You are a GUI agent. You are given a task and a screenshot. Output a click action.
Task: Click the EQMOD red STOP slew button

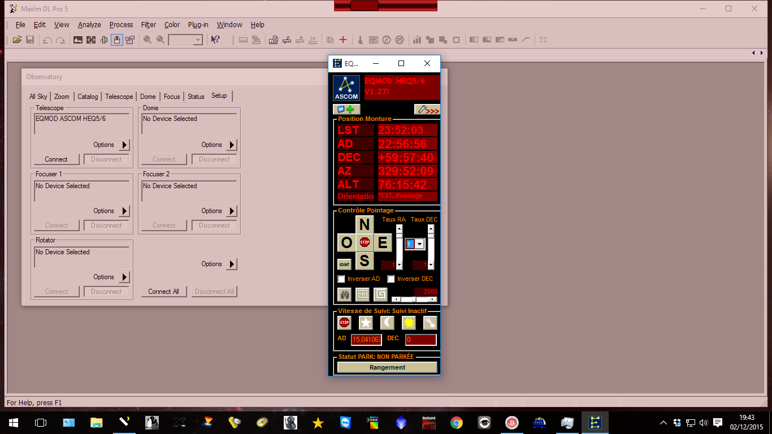[365, 242]
